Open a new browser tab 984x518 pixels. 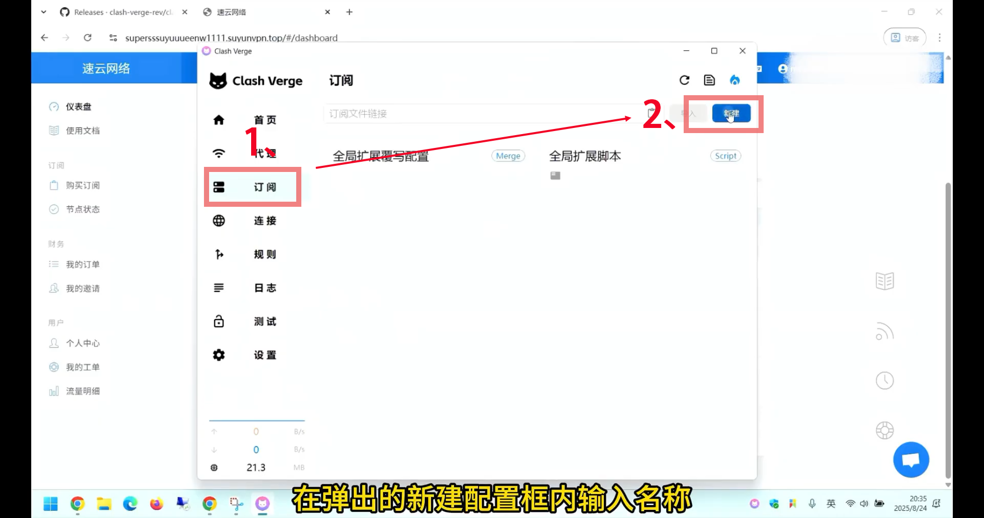349,12
